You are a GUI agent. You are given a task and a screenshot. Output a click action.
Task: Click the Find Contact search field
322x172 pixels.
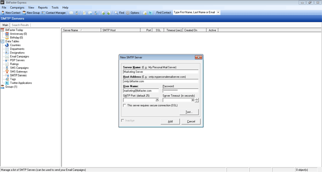[x=195, y=12]
